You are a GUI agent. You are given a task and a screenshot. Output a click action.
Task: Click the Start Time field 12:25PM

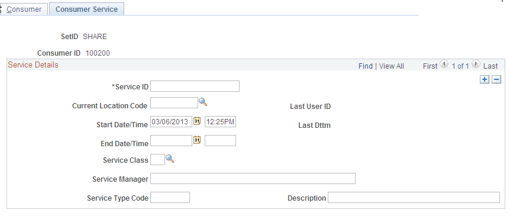click(x=220, y=122)
